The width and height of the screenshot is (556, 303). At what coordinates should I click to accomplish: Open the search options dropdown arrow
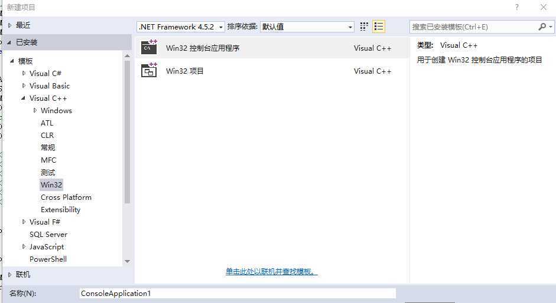550,27
